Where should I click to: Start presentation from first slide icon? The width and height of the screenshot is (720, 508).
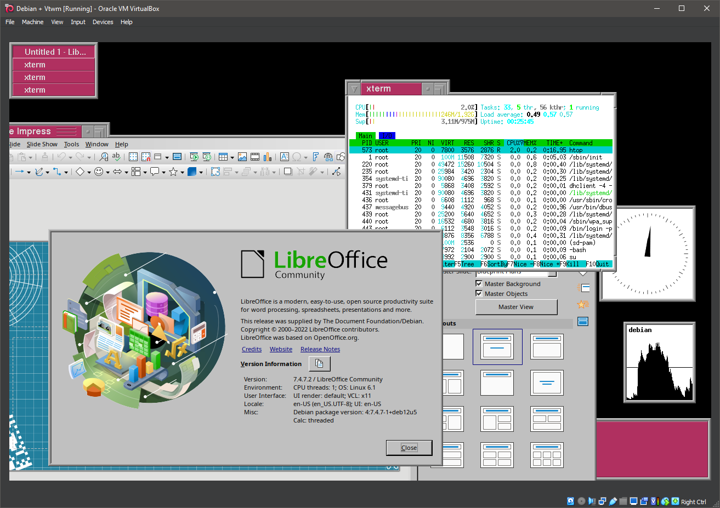click(x=194, y=157)
